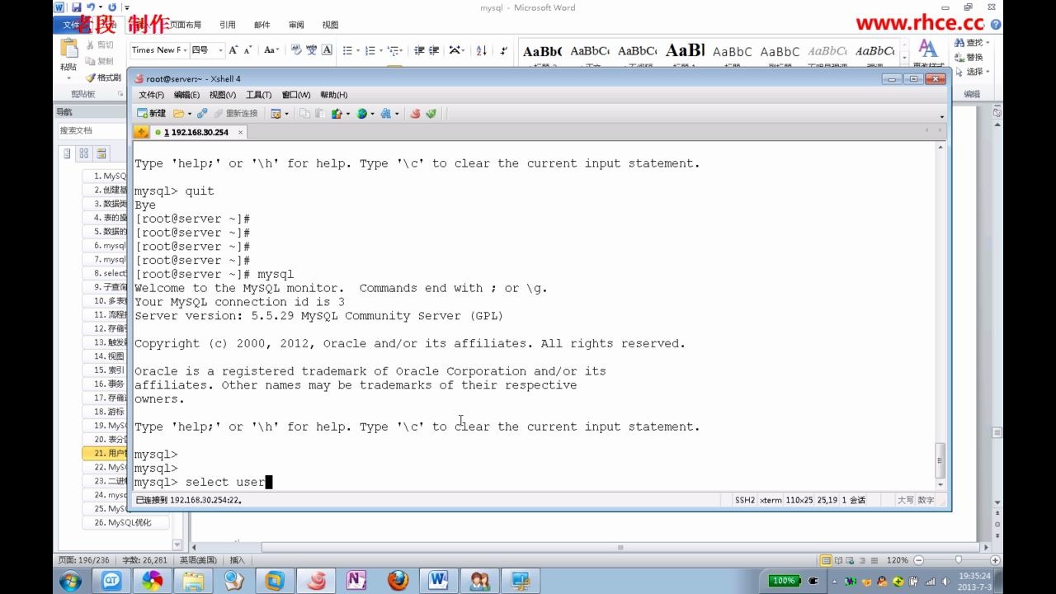1056x594 pixels.
Task: Switch to Word 审阅 ribbon tab
Action: [x=296, y=25]
